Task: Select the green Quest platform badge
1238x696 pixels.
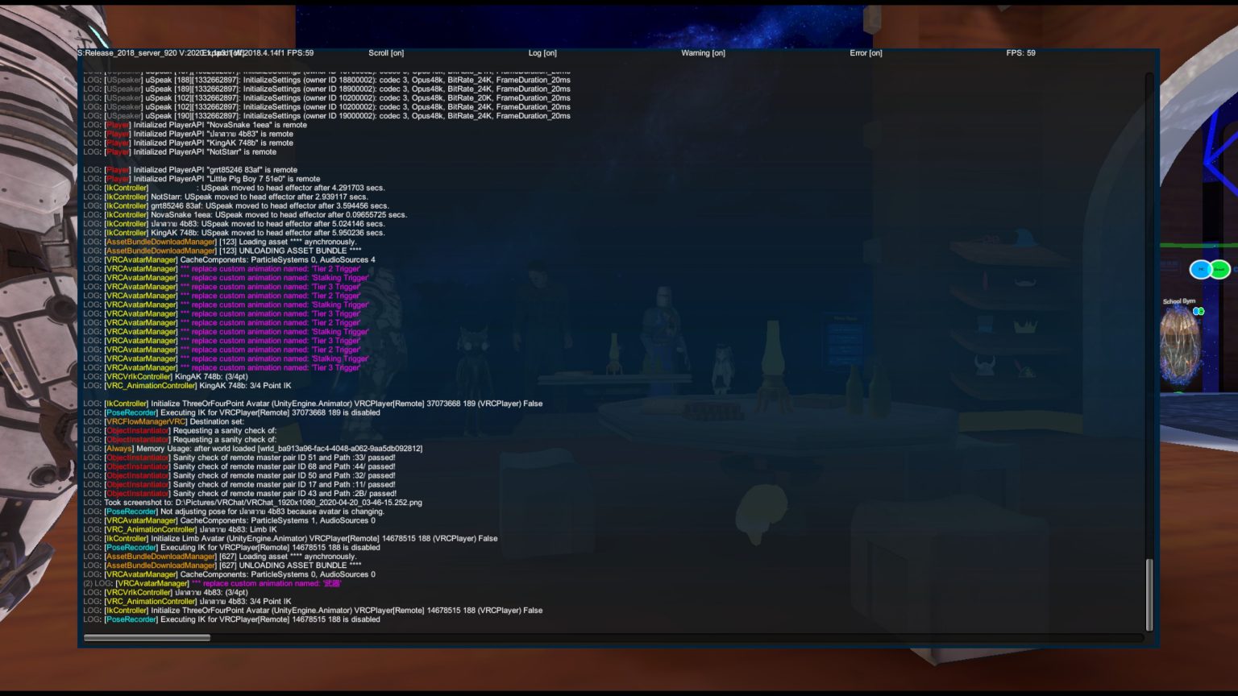Action: (1219, 269)
